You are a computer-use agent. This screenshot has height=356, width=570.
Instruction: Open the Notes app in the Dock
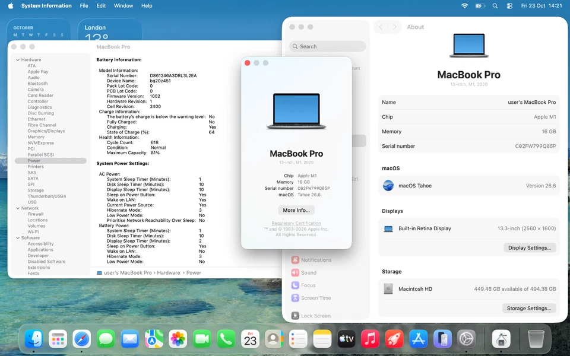[322, 339]
